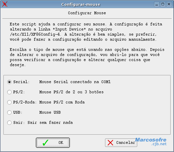This screenshot has height=152, width=174.
Task: Click the red X logo in title bar
Action: tap(5, 4)
